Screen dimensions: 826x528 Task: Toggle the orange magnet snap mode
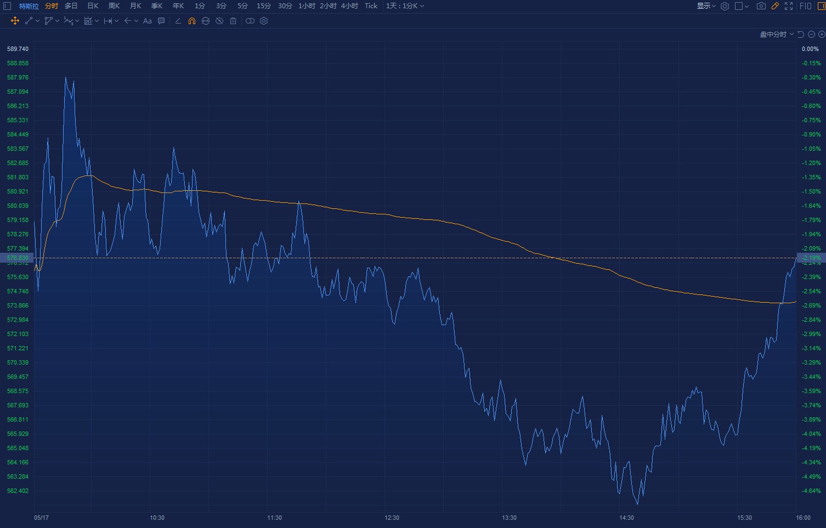tap(192, 21)
